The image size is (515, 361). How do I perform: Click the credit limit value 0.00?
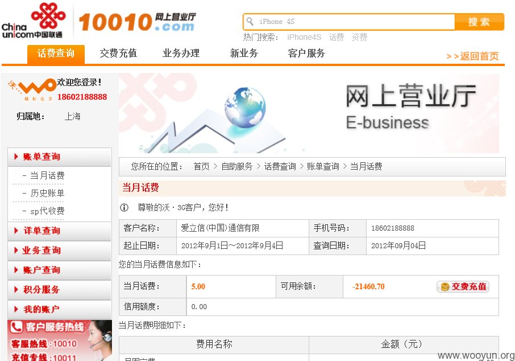coord(199,307)
